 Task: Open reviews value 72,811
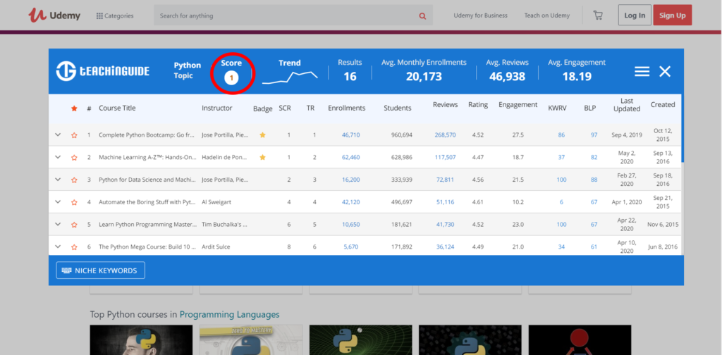446,180
